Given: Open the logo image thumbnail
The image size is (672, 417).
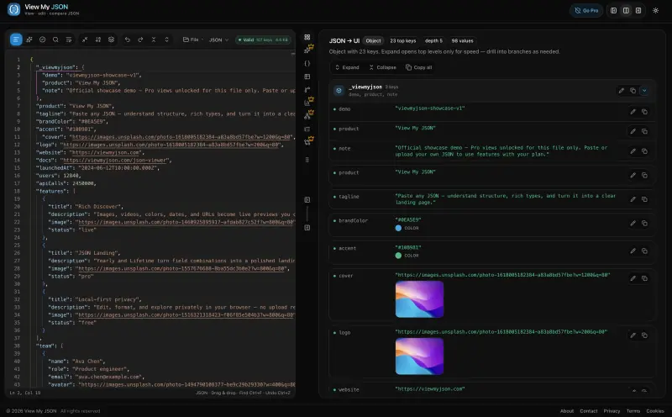Looking at the screenshot, I should 419,356.
